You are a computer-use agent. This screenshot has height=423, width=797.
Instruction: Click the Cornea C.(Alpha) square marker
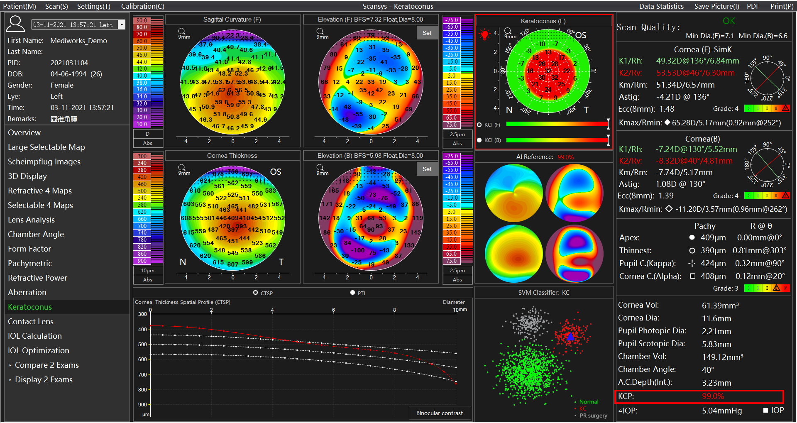click(x=692, y=276)
